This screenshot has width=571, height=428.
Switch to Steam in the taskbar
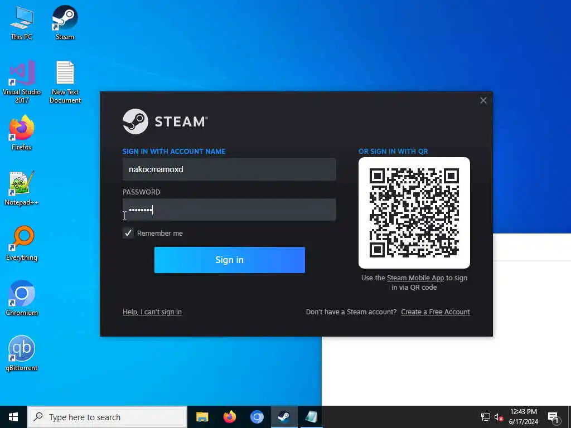[284, 417]
